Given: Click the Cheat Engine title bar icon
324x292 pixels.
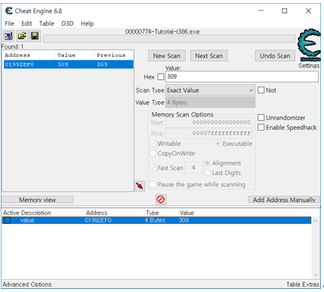Looking at the screenshot, I should tap(9, 11).
